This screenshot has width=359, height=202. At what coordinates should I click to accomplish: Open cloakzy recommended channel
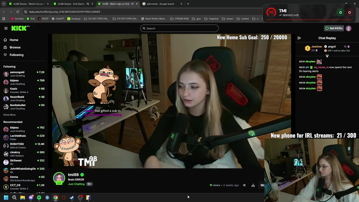coord(24,154)
